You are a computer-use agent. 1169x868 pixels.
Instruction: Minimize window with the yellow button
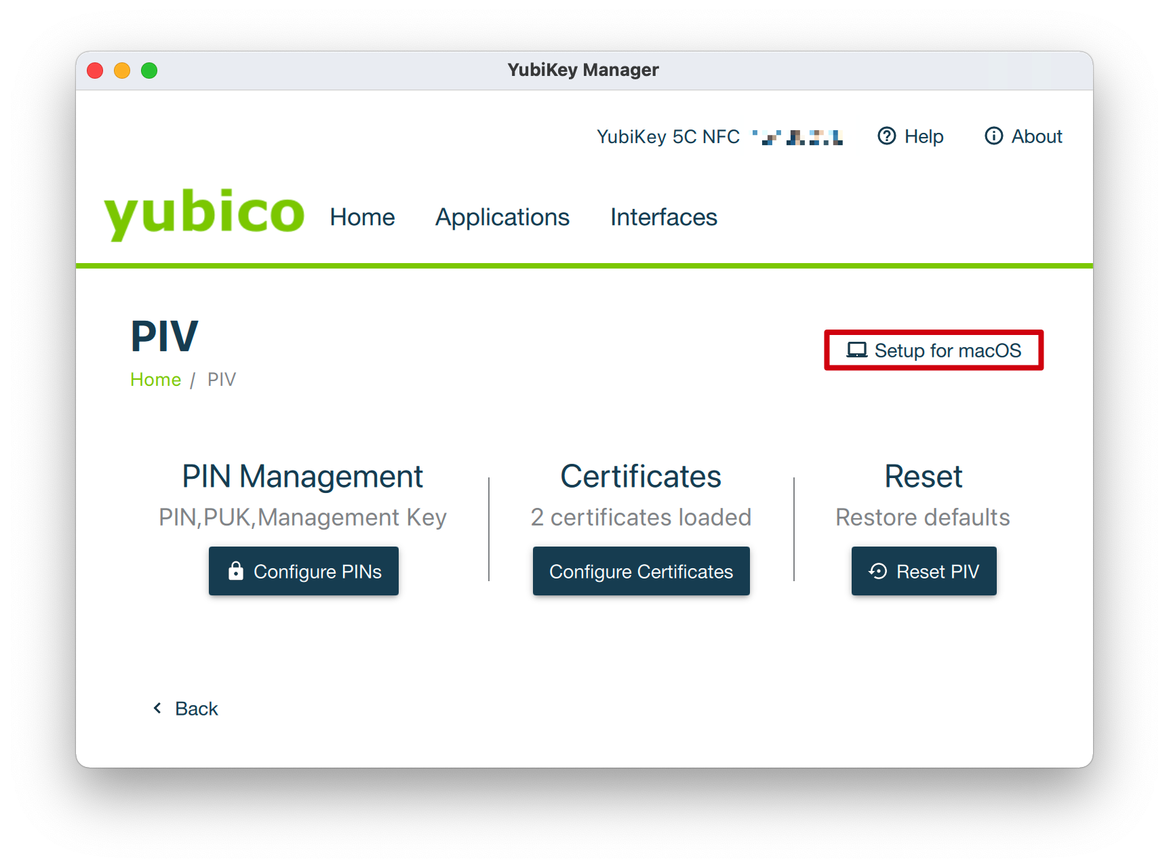point(122,71)
